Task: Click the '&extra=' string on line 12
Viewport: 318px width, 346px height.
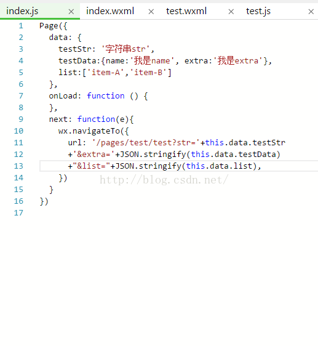Action: click(x=94, y=155)
